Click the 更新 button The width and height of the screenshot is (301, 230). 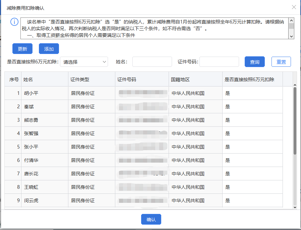point(22,49)
